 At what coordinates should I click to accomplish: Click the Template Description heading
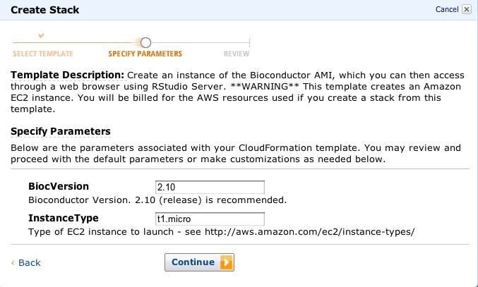[x=67, y=75]
